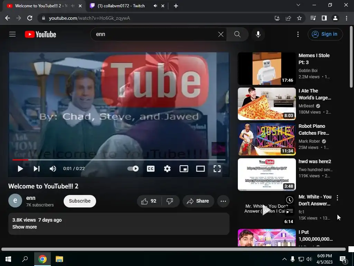Mute the video volume

pos(53,169)
